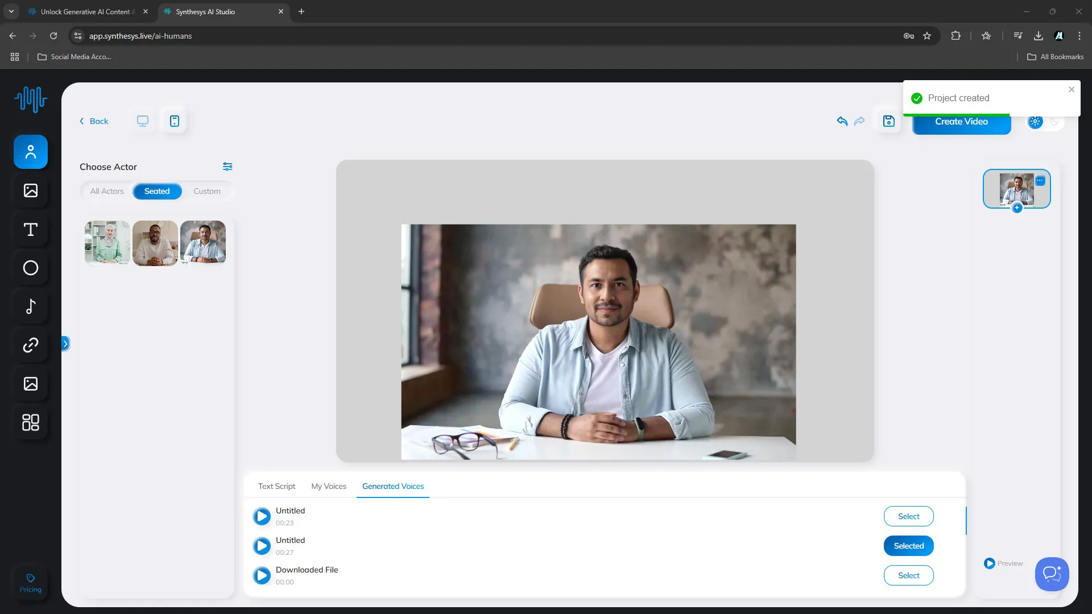This screenshot has width=1092, height=614.
Task: Select the Shapes circle sidebar icon
Action: pos(31,268)
